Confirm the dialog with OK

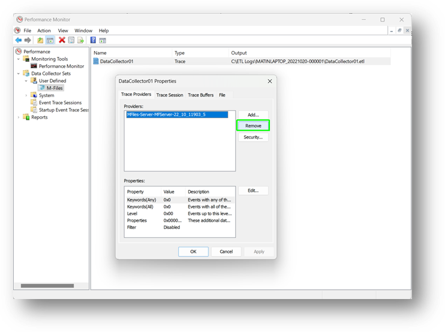(193, 252)
